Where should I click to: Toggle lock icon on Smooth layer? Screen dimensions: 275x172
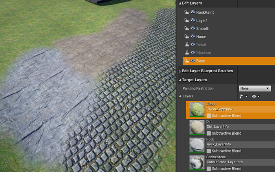[x=187, y=28]
